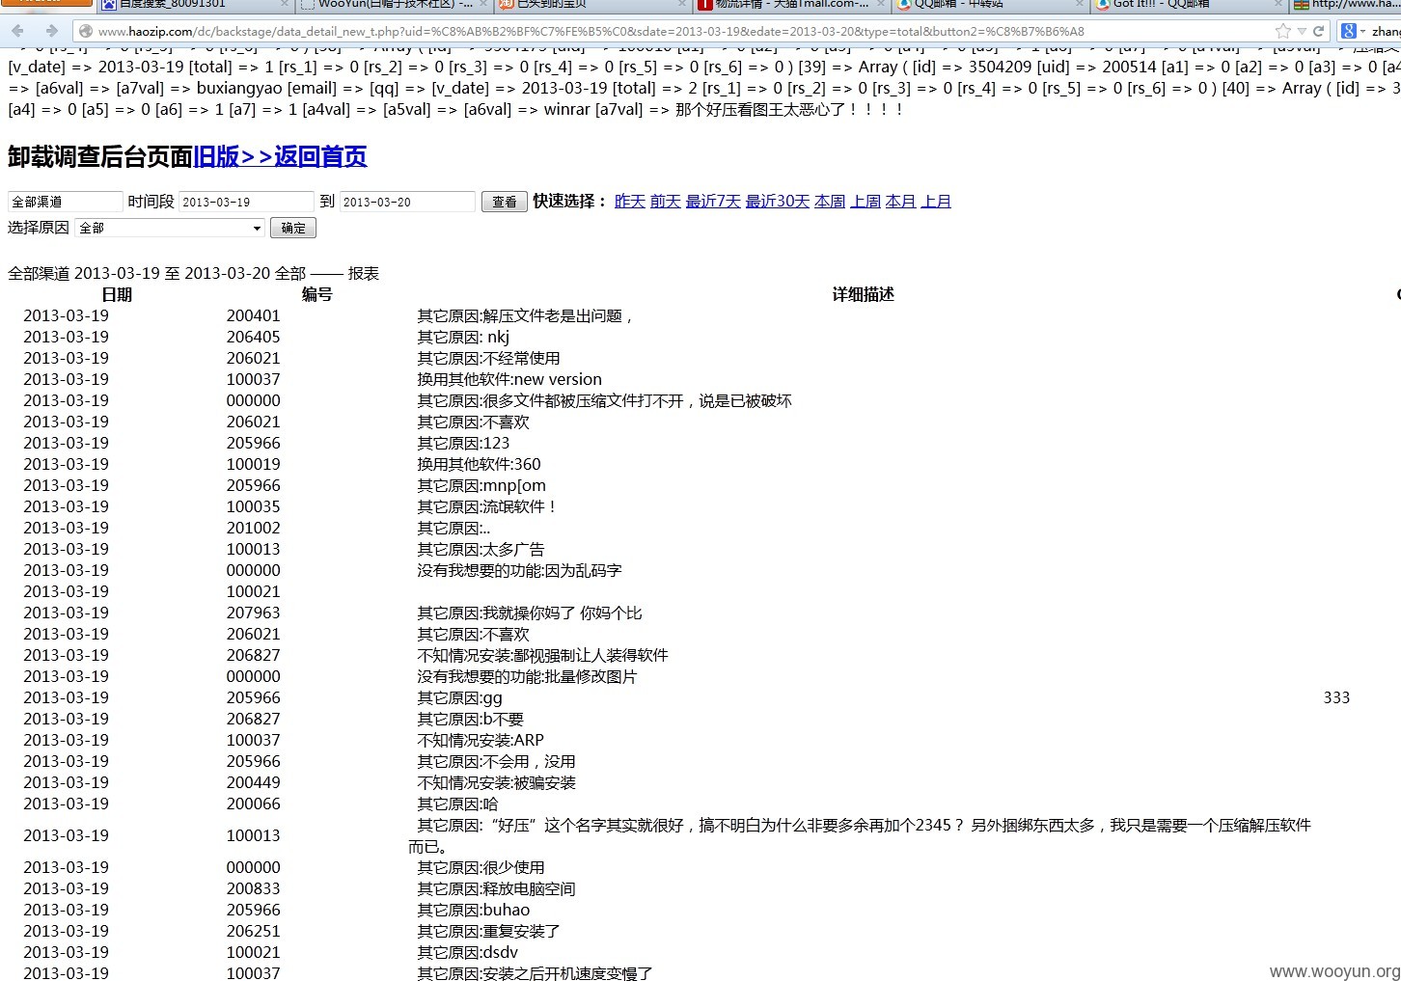Click the text 没有我想要的功能:批量修改图片
The width and height of the screenshot is (1401, 981).
tap(527, 676)
